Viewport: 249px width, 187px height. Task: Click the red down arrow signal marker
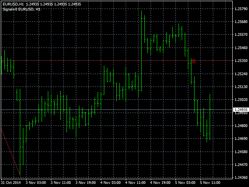[x=194, y=61]
